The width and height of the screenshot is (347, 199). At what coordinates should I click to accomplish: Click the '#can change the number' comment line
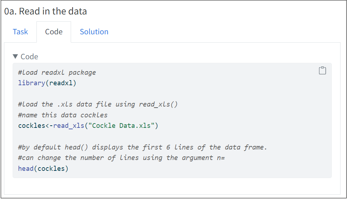[121, 158]
